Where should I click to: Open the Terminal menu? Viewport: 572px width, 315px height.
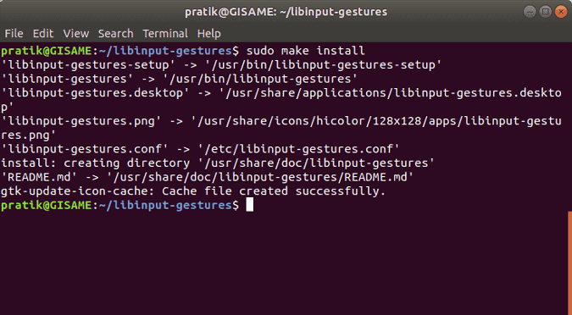pos(165,34)
